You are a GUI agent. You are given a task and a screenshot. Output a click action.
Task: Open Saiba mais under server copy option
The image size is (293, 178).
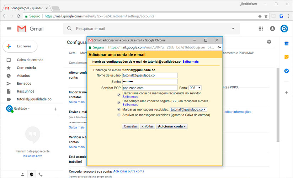pyautogui.click(x=130, y=97)
